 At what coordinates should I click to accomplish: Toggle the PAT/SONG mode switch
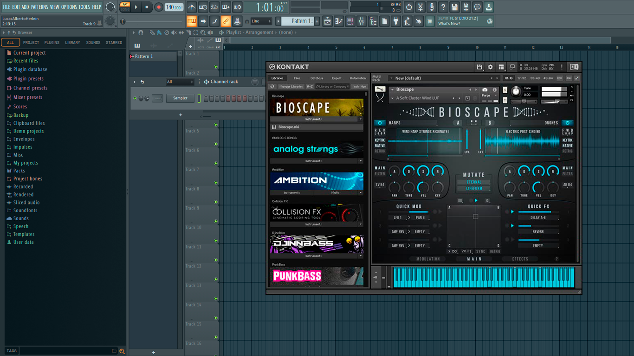coord(125,7)
